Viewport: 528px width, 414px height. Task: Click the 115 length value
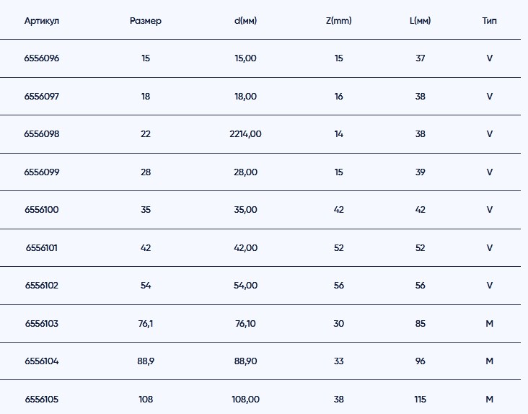click(421, 400)
